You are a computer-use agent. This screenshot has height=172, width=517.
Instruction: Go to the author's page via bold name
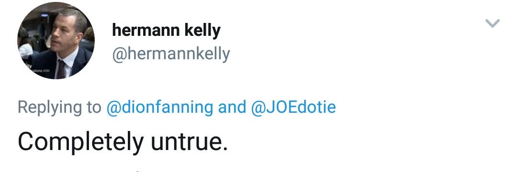(x=167, y=30)
